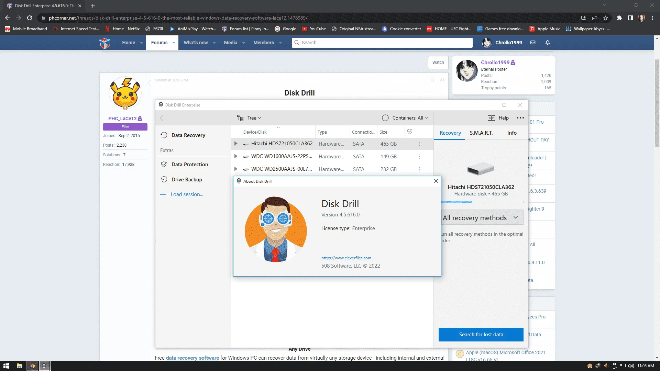Open the cleverfiles.com link

pos(346,258)
